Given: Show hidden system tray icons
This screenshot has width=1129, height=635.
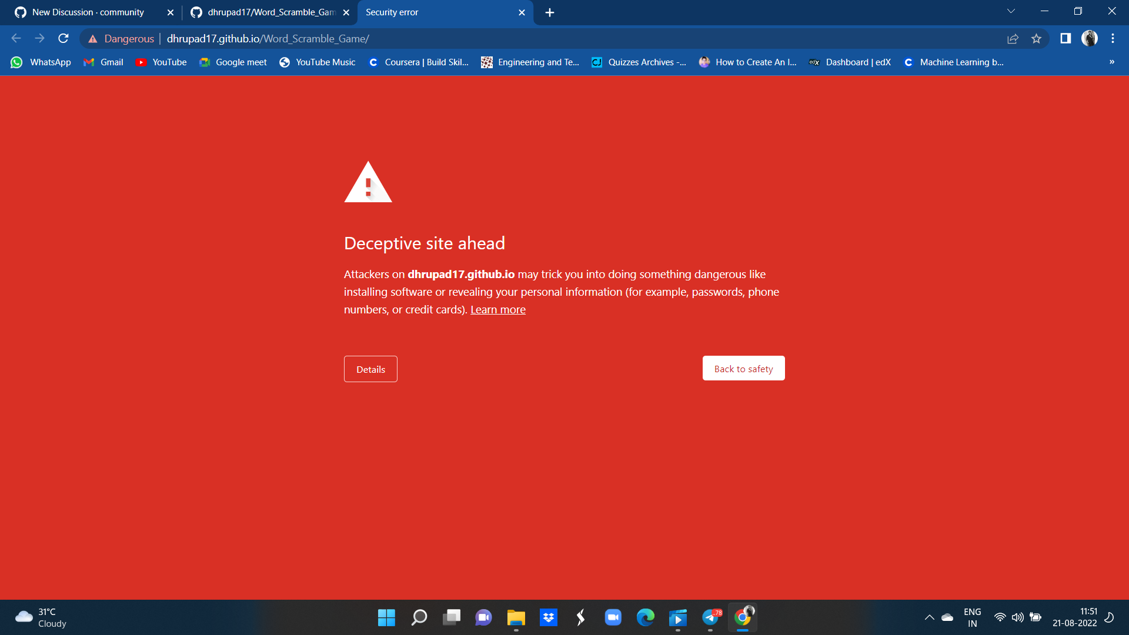Looking at the screenshot, I should pos(930,617).
